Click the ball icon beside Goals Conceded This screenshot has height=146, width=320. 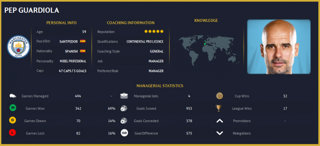[x=124, y=121]
